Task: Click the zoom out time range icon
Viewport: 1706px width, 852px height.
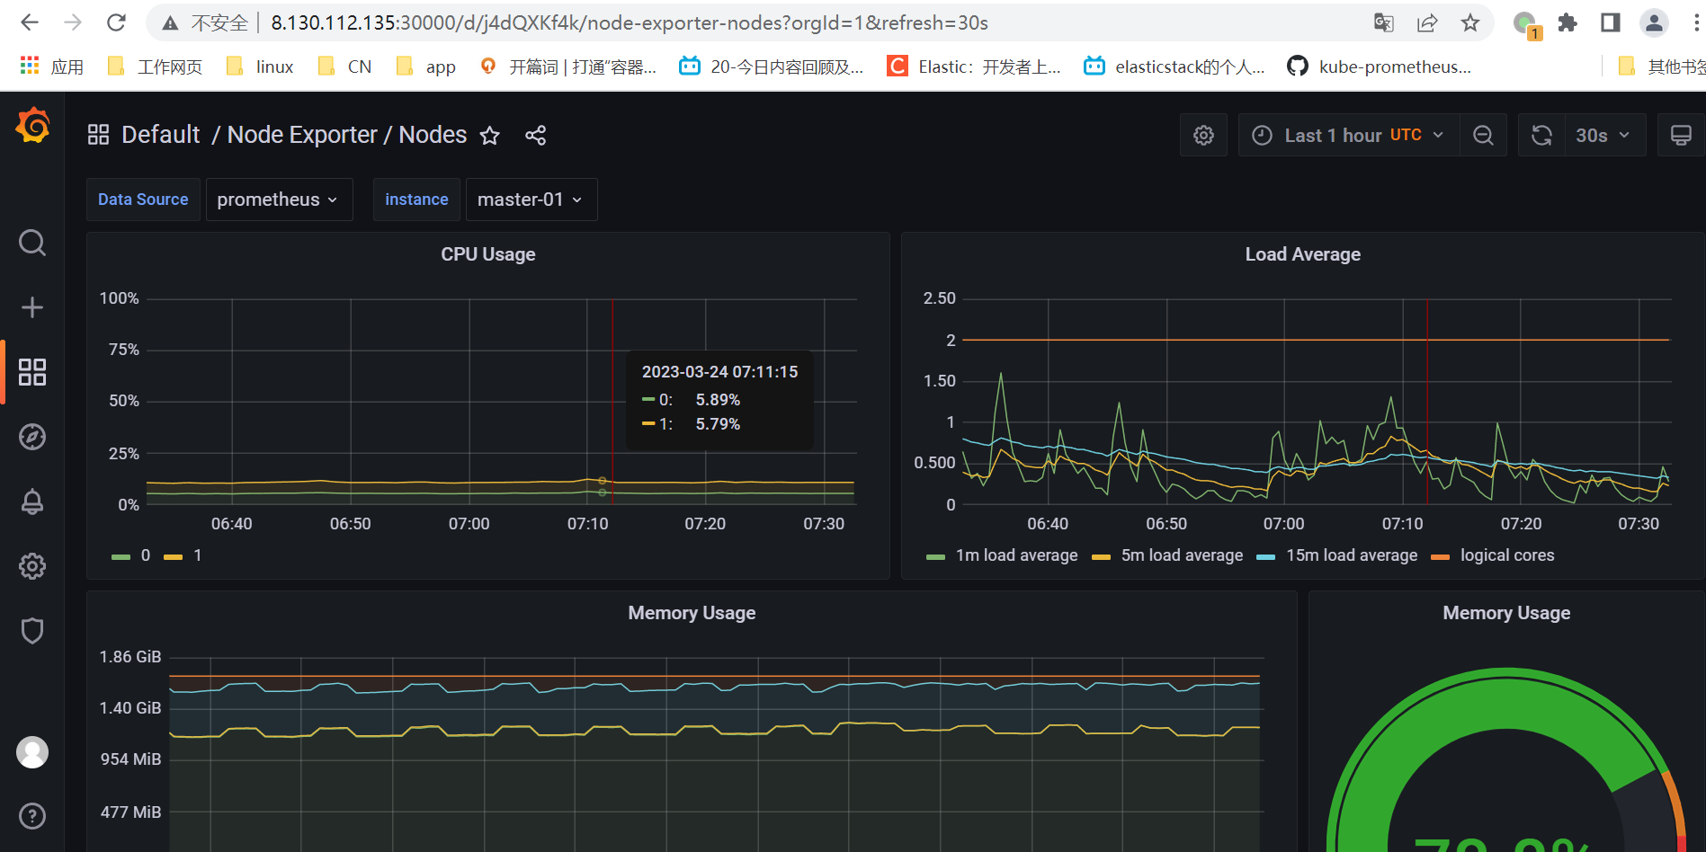Action: [x=1483, y=135]
